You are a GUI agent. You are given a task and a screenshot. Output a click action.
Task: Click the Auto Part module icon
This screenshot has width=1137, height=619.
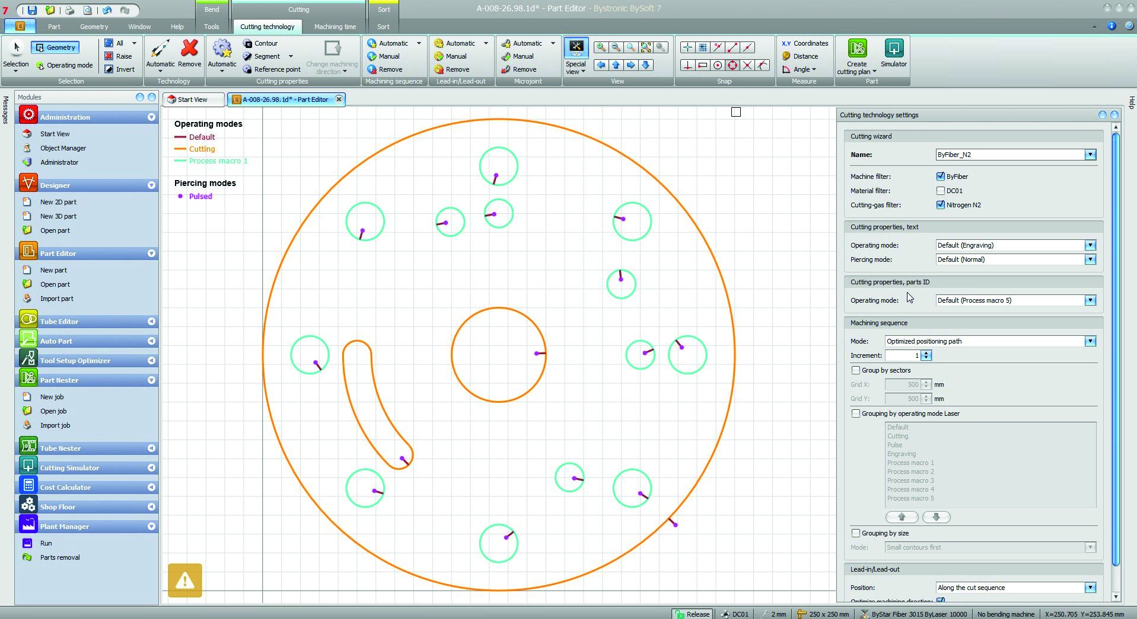click(28, 339)
